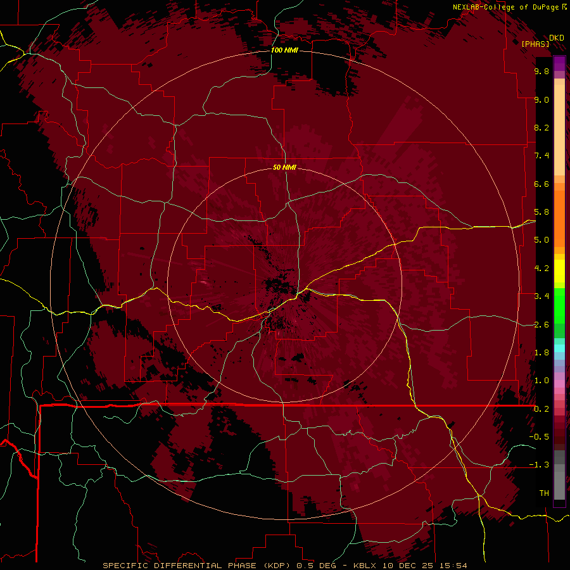The image size is (570, 570).
Task: Select the 3.4 legend value
Action: pos(541,296)
